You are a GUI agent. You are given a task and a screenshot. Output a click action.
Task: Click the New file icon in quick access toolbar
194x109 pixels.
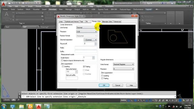tap(9, 3)
